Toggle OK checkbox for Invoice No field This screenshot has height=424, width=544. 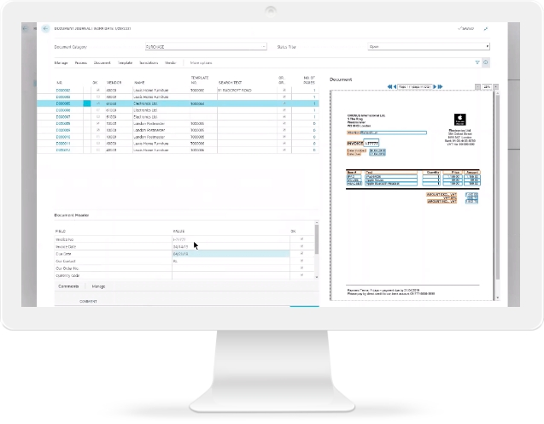point(301,241)
